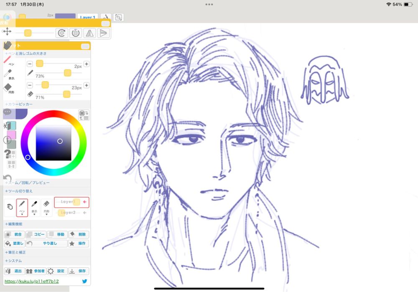Open the pen (ペン) tool dropdown
Screen dimensions: 418x292
point(22,213)
